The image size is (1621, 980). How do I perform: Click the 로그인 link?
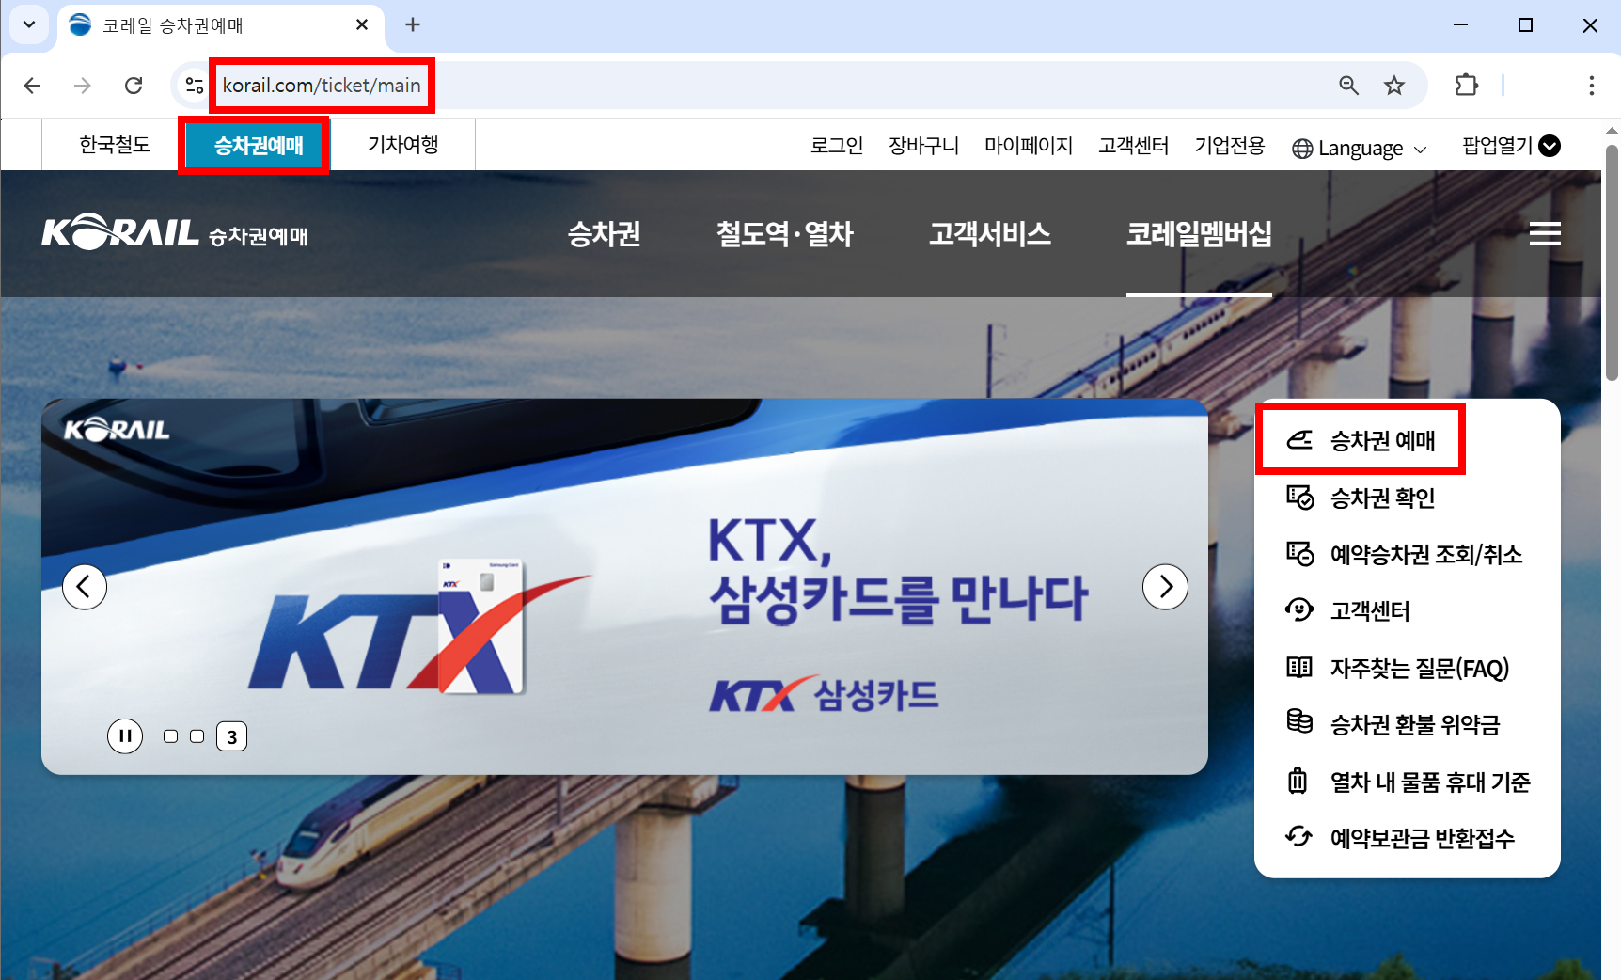pos(836,147)
